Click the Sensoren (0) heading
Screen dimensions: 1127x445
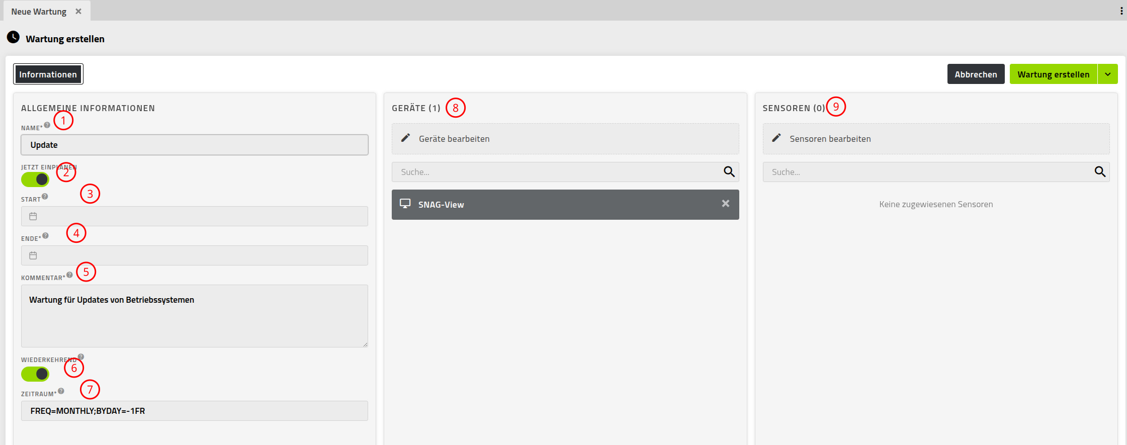794,108
